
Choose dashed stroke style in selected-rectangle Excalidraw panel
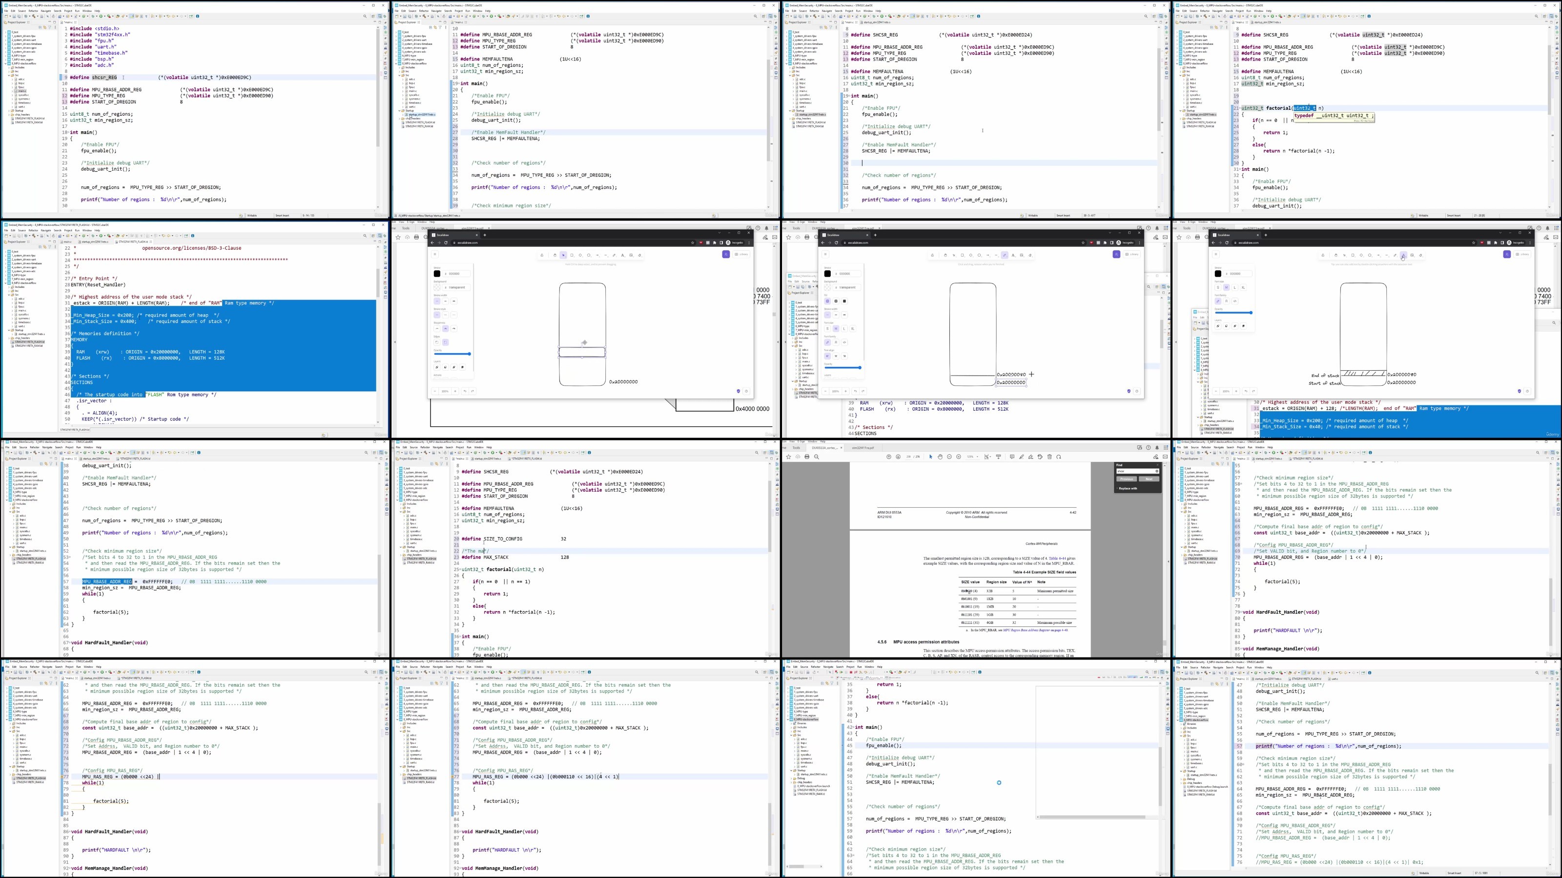(446, 315)
